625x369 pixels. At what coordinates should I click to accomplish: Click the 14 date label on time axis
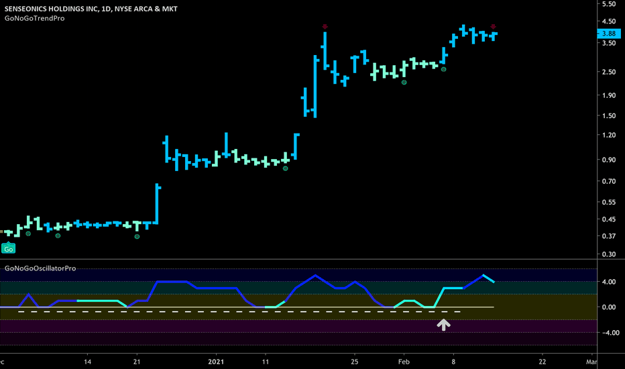click(88, 362)
